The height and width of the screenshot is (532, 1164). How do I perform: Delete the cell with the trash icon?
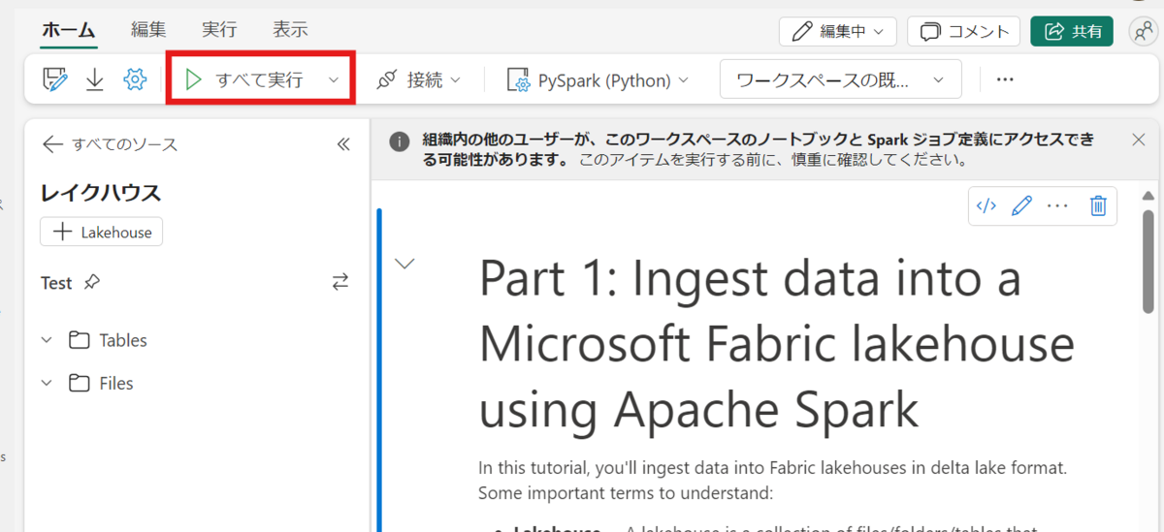(1098, 205)
